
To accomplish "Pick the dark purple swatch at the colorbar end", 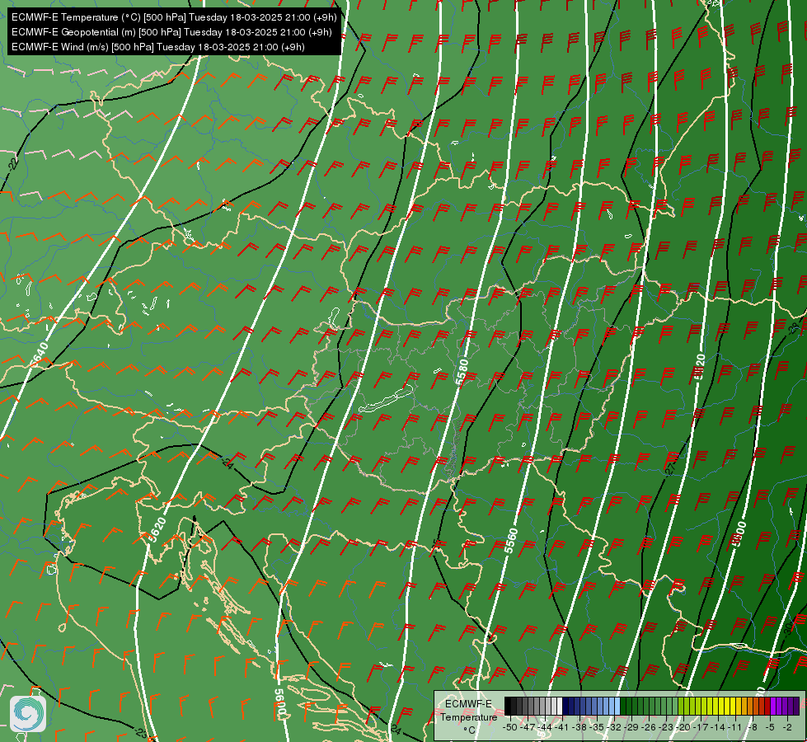I will pos(795,707).
